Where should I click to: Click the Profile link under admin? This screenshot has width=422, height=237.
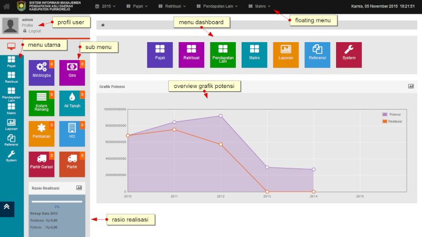(x=27, y=25)
